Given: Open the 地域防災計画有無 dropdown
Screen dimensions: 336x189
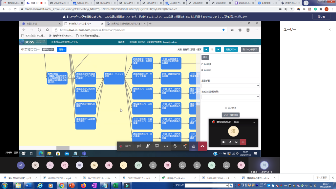Looking at the screenshot, I should [230, 97].
